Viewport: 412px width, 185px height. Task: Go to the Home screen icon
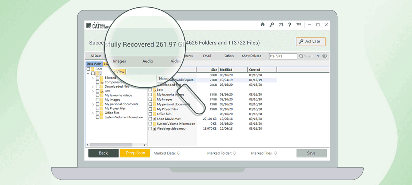pyautogui.click(x=263, y=25)
